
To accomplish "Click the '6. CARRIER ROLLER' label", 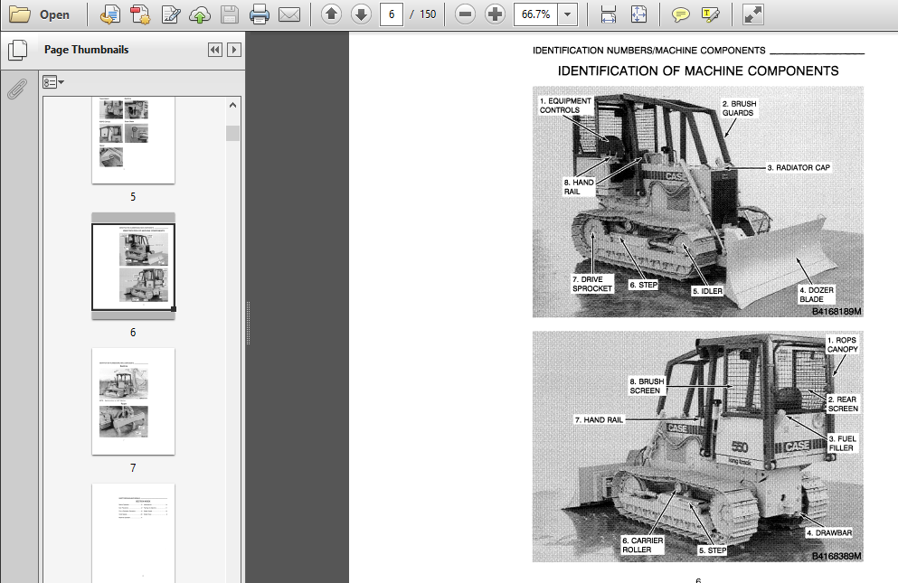I will pos(643,545).
